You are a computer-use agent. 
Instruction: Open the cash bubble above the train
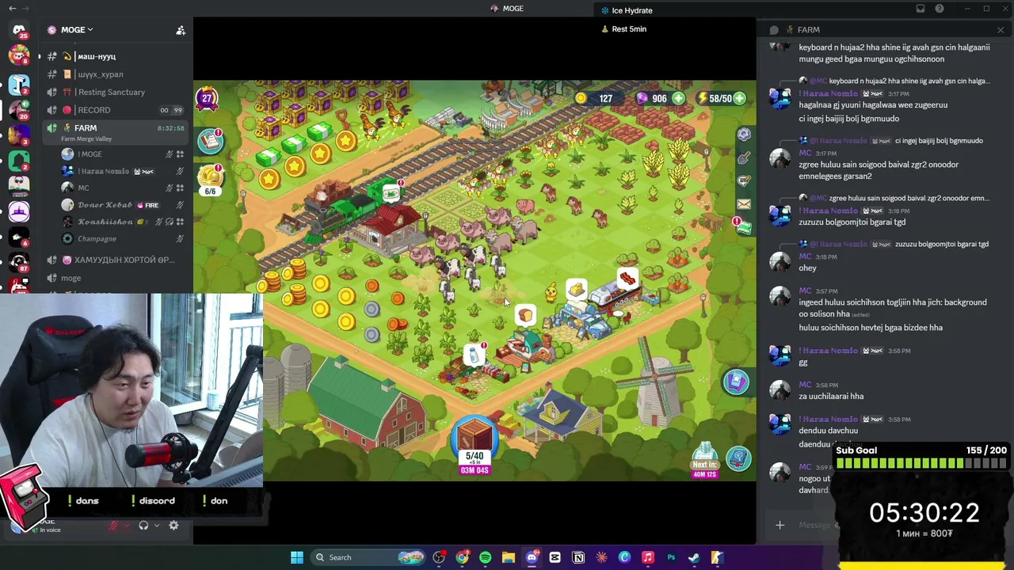(x=391, y=192)
